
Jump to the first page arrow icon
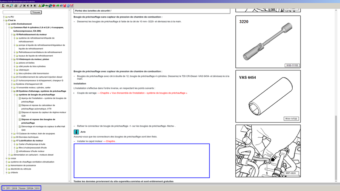click(x=24, y=6)
